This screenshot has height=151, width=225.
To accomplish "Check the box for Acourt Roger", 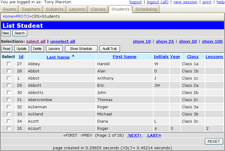I will pyautogui.click(x=9, y=128).
